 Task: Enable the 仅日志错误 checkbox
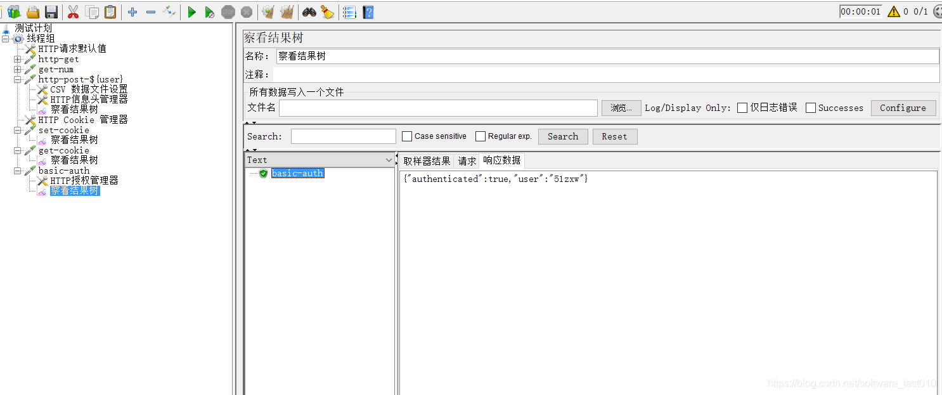(742, 108)
